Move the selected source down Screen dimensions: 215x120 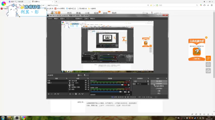click(x=82, y=94)
